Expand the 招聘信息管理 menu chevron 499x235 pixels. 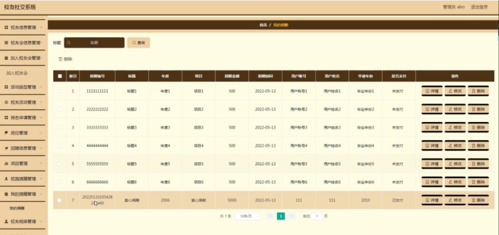(x=41, y=148)
